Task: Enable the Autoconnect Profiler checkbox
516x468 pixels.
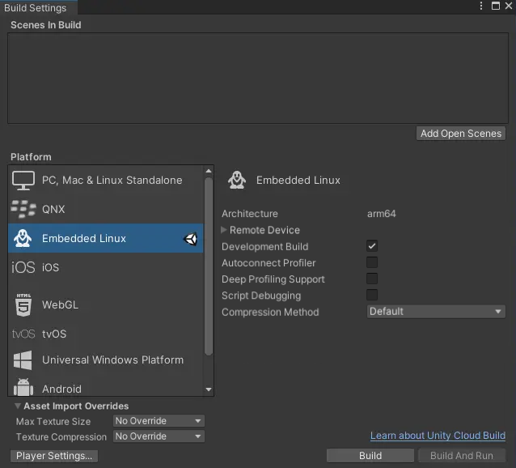Action: coord(372,262)
